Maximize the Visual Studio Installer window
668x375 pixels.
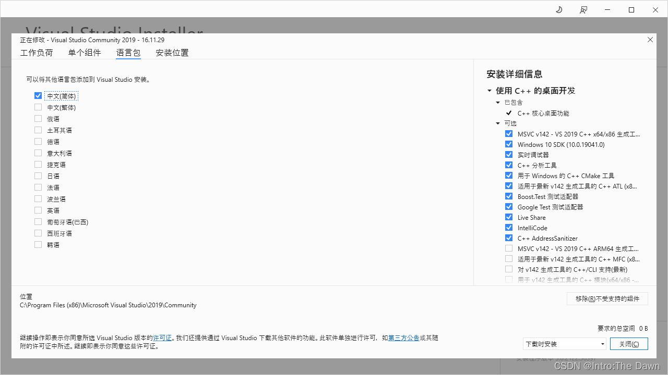pos(631,10)
